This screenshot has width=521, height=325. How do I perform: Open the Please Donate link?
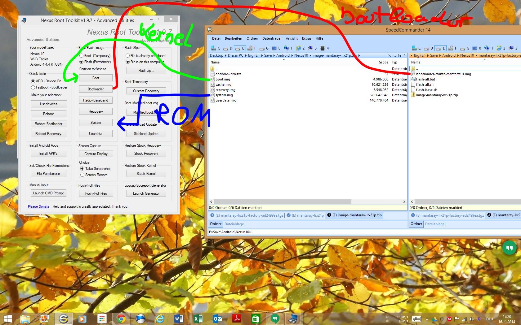38,206
